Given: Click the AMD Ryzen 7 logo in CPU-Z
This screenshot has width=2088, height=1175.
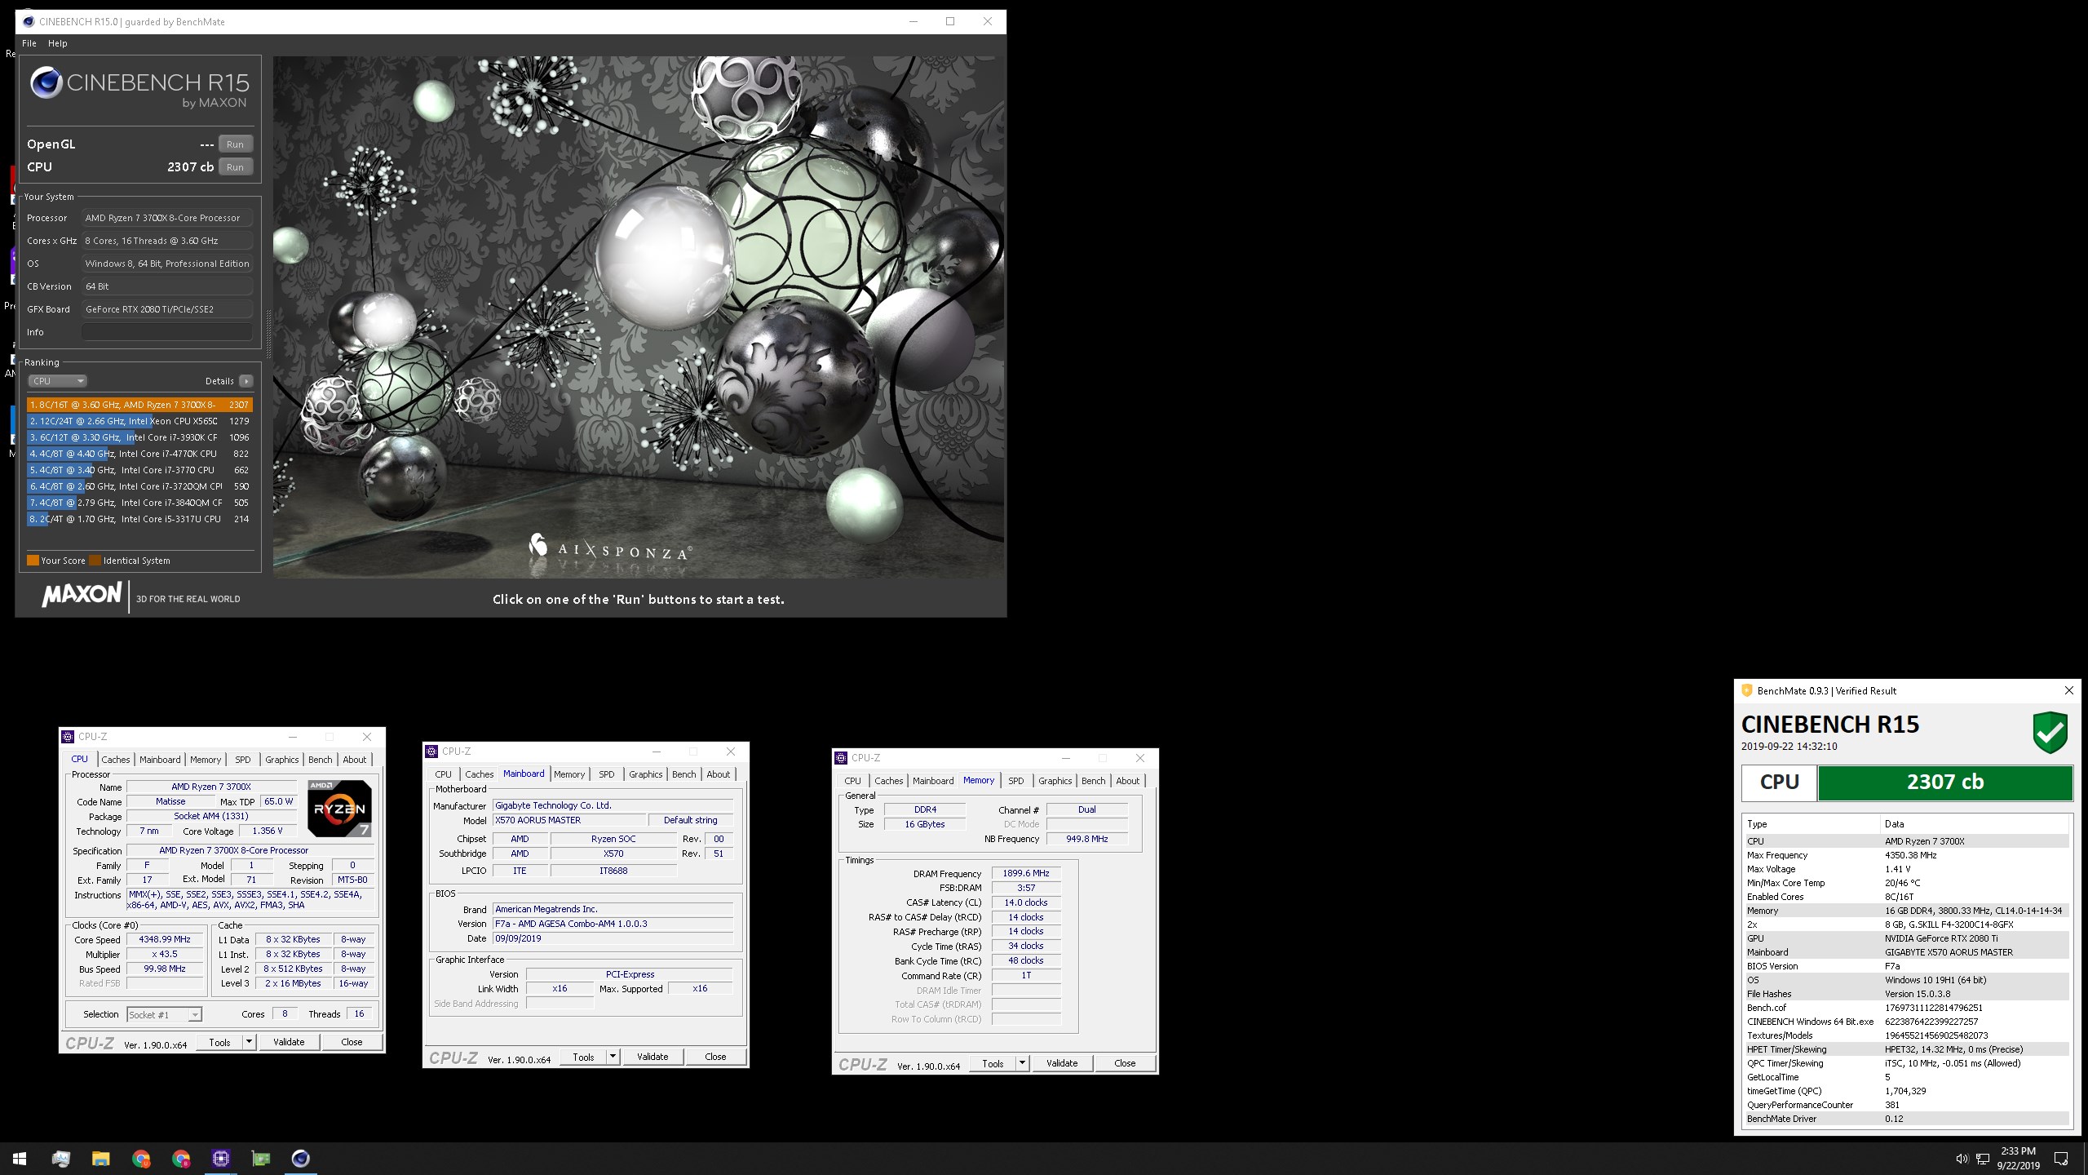Looking at the screenshot, I should [x=339, y=809].
